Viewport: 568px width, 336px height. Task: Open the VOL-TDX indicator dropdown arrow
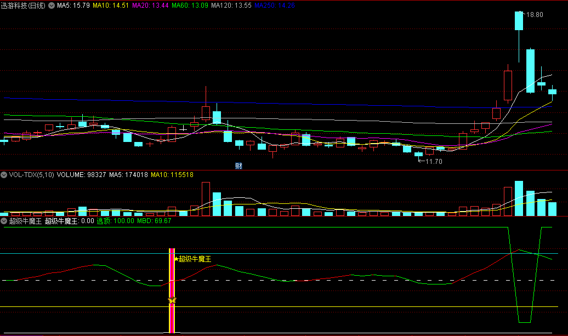click(4, 175)
